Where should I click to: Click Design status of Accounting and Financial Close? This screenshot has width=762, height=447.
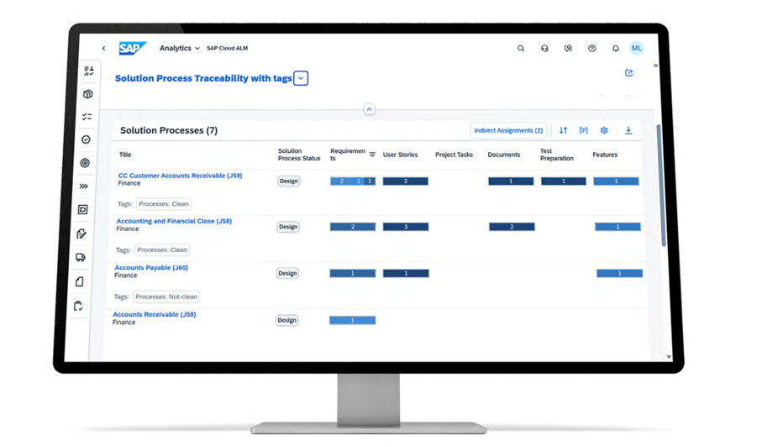288,227
